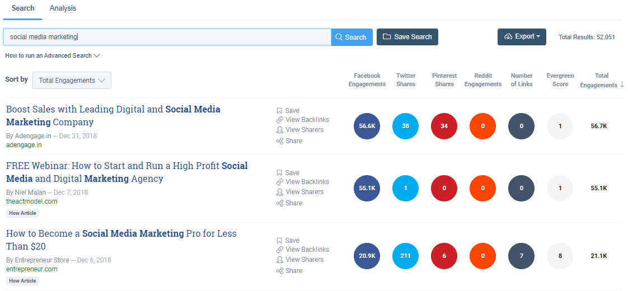
Task: Expand How to run an Advanced Search
Action: tap(53, 55)
